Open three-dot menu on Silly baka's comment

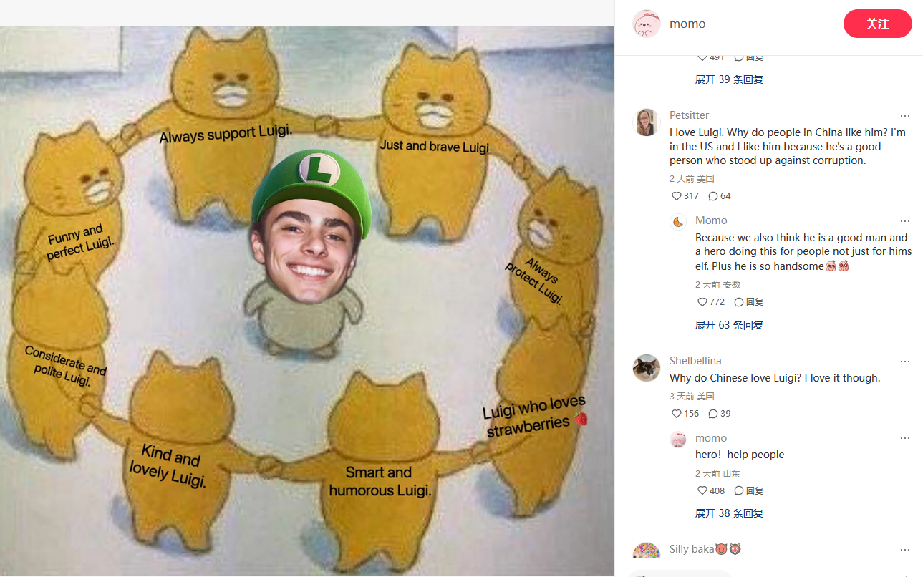[x=905, y=550]
